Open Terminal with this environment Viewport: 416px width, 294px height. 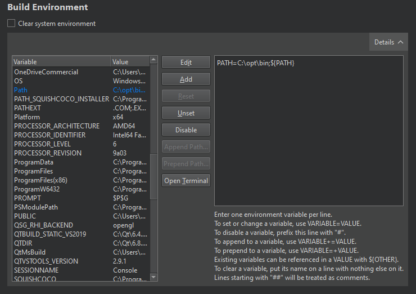pos(186,181)
